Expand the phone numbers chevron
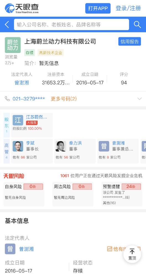Image resolution: width=146 pixels, height=276 pixels. click(x=139, y=99)
